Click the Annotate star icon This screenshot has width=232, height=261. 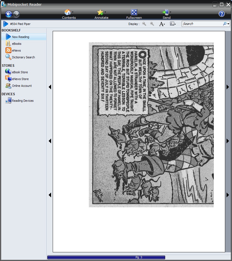[x=100, y=12]
